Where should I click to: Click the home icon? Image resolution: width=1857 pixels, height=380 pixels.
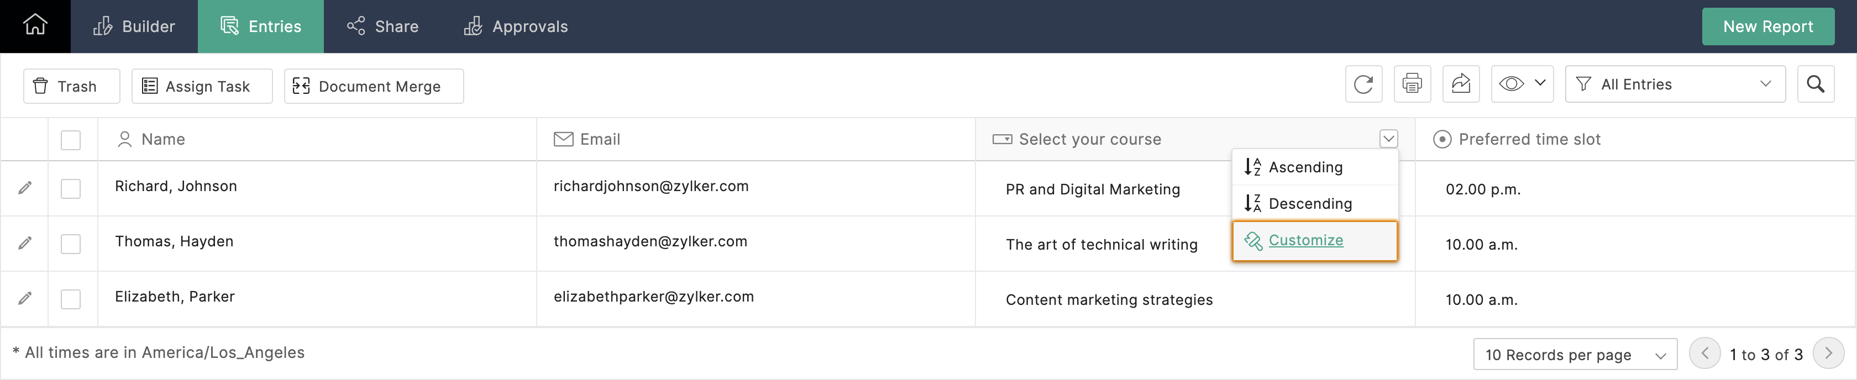coord(35,25)
